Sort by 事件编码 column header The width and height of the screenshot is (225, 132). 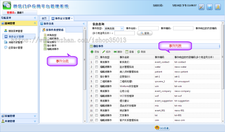[x=159, y=57]
